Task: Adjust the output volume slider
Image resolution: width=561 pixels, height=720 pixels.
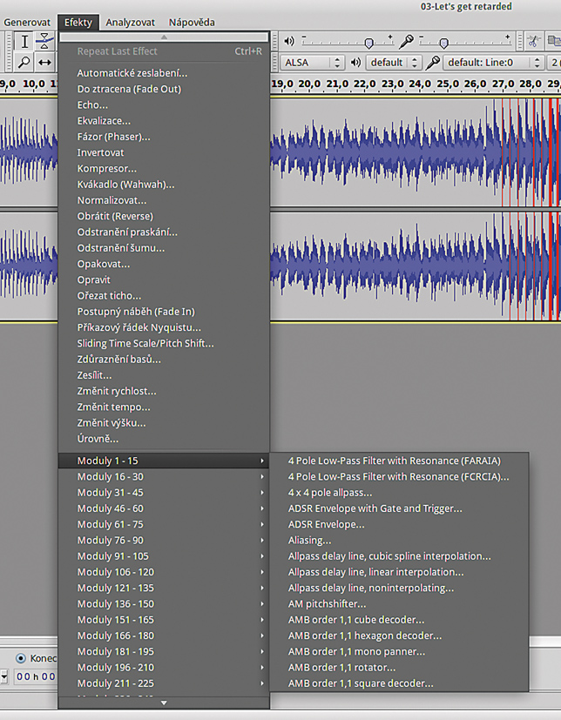Action: [x=348, y=42]
